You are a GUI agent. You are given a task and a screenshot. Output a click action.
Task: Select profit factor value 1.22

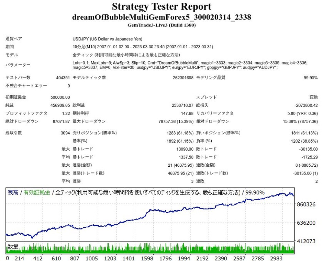point(66,113)
